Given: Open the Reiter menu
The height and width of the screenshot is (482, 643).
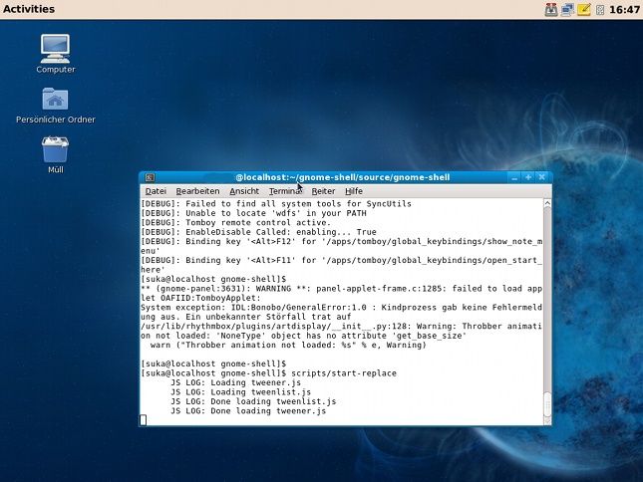Looking at the screenshot, I should tap(323, 191).
